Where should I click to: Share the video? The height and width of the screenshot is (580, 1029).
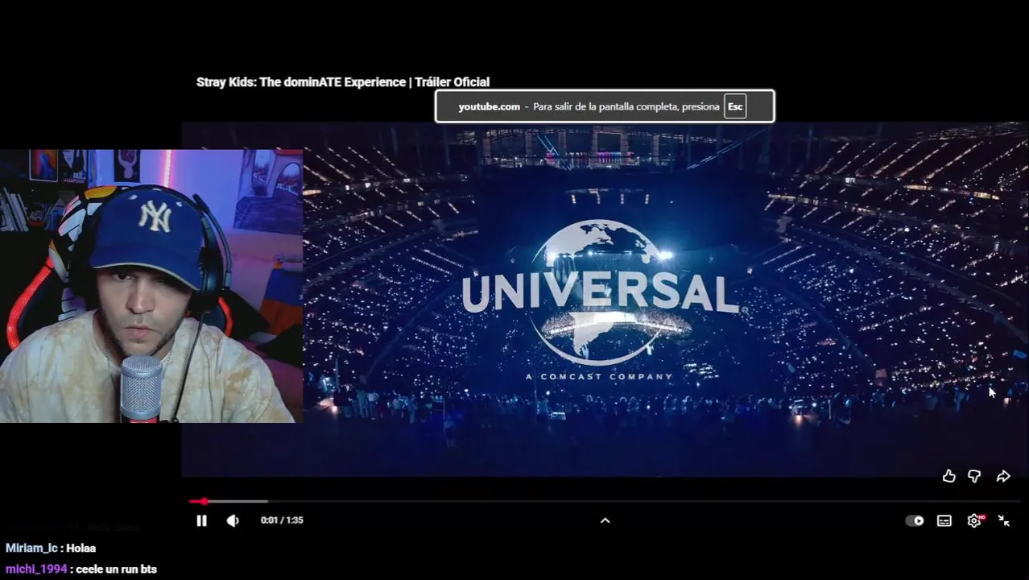point(1003,476)
